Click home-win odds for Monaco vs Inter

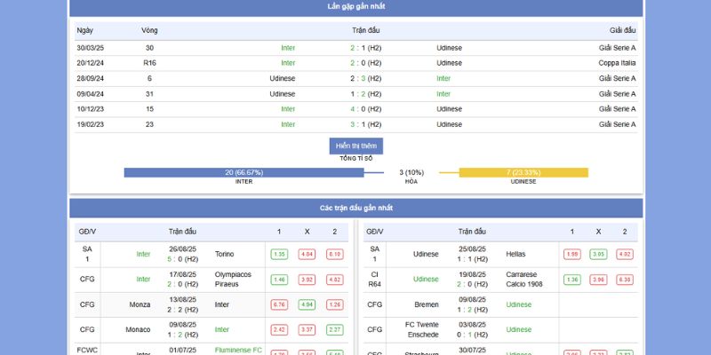pos(279,329)
